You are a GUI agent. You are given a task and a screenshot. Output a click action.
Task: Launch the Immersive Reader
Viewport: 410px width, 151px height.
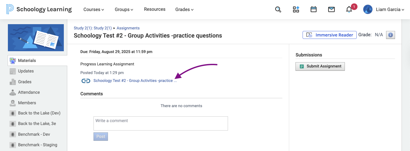coord(330,35)
